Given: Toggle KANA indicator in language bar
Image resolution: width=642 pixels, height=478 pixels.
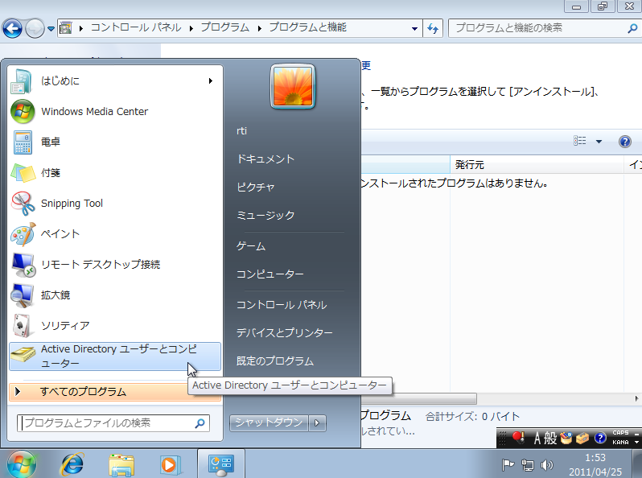Looking at the screenshot, I should pos(620,443).
